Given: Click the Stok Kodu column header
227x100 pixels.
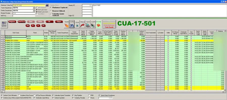Looking at the screenshot, I should [x=16, y=33].
